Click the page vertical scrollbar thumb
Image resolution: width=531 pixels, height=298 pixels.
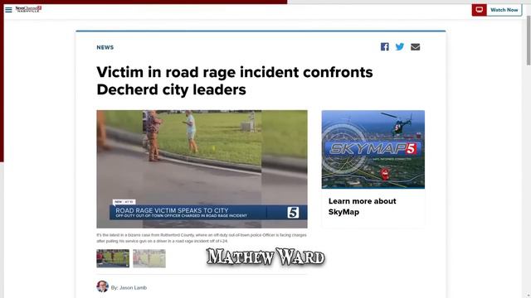pos(529,41)
